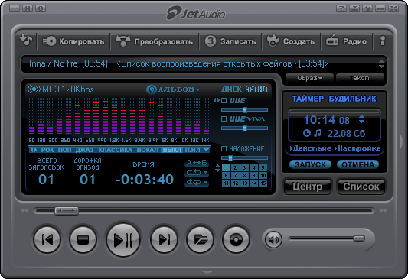Switch to the БУДИЛЬНИК tab
The image size is (408, 279).
[x=352, y=99]
